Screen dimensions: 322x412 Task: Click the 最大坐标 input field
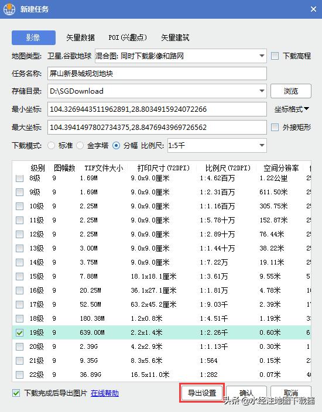tap(157, 127)
